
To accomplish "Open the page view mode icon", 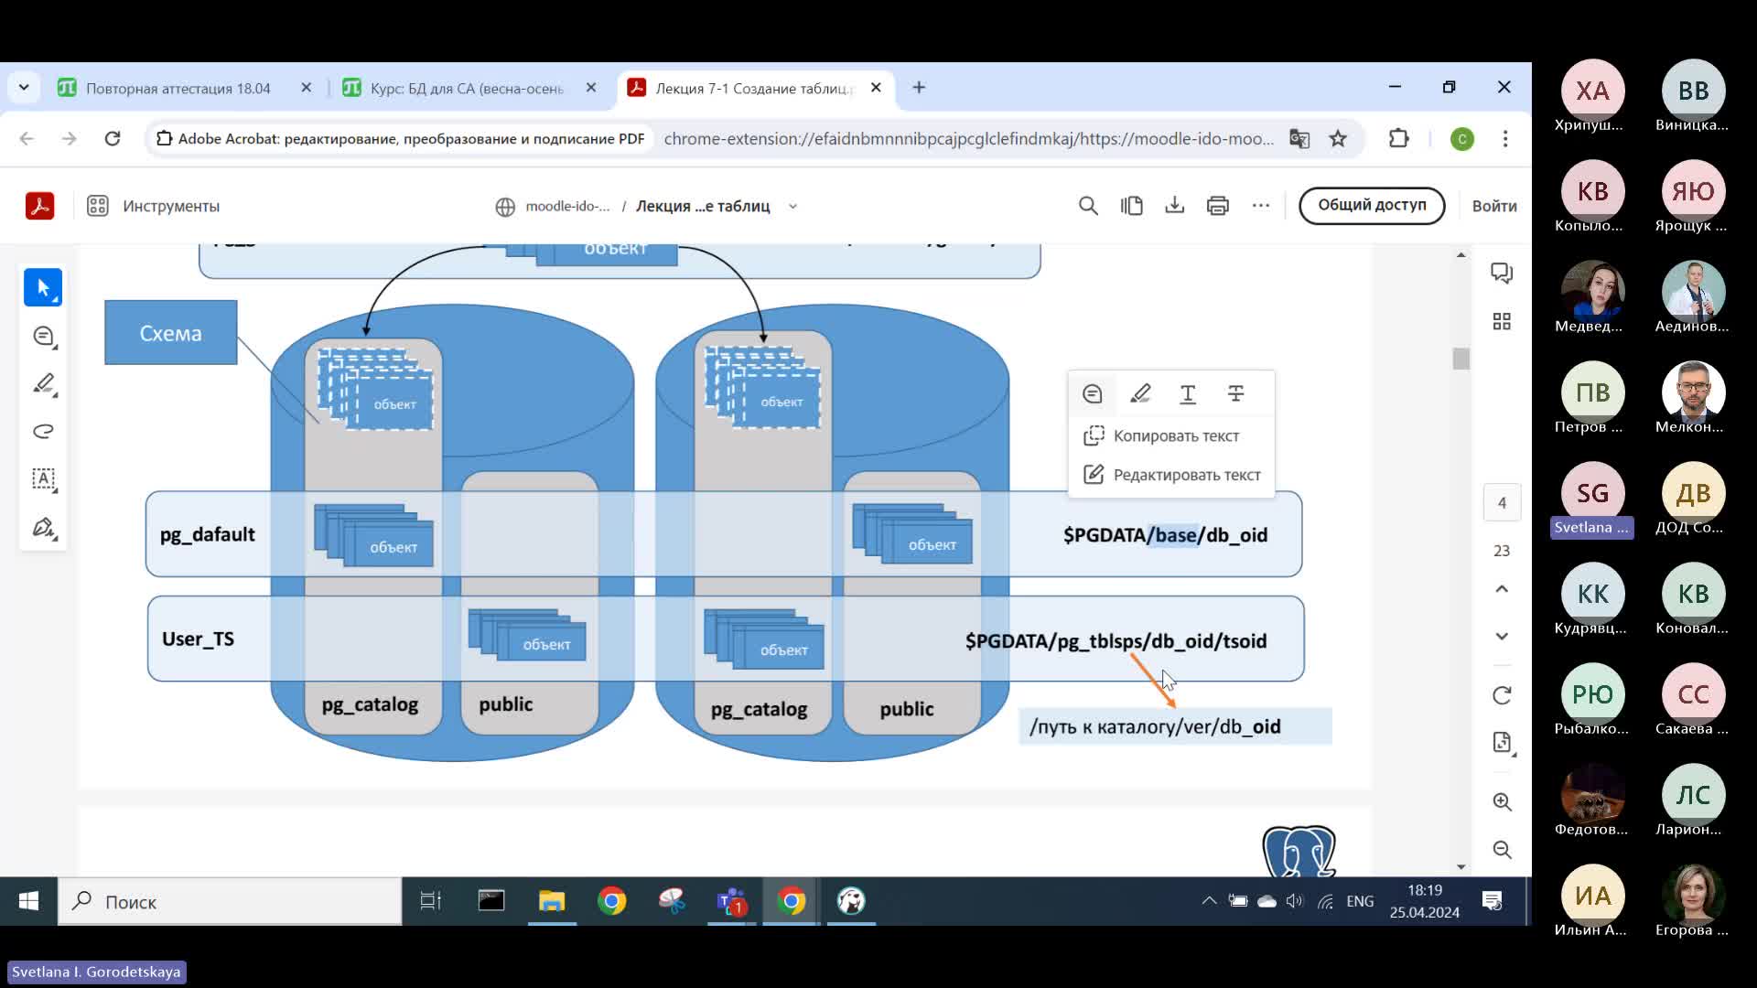I will tap(1131, 206).
